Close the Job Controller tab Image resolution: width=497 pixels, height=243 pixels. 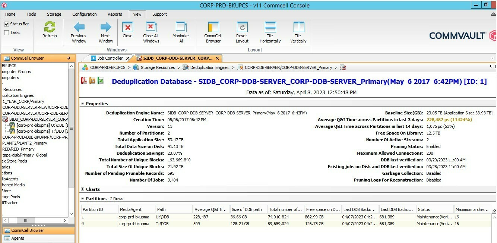(x=127, y=58)
